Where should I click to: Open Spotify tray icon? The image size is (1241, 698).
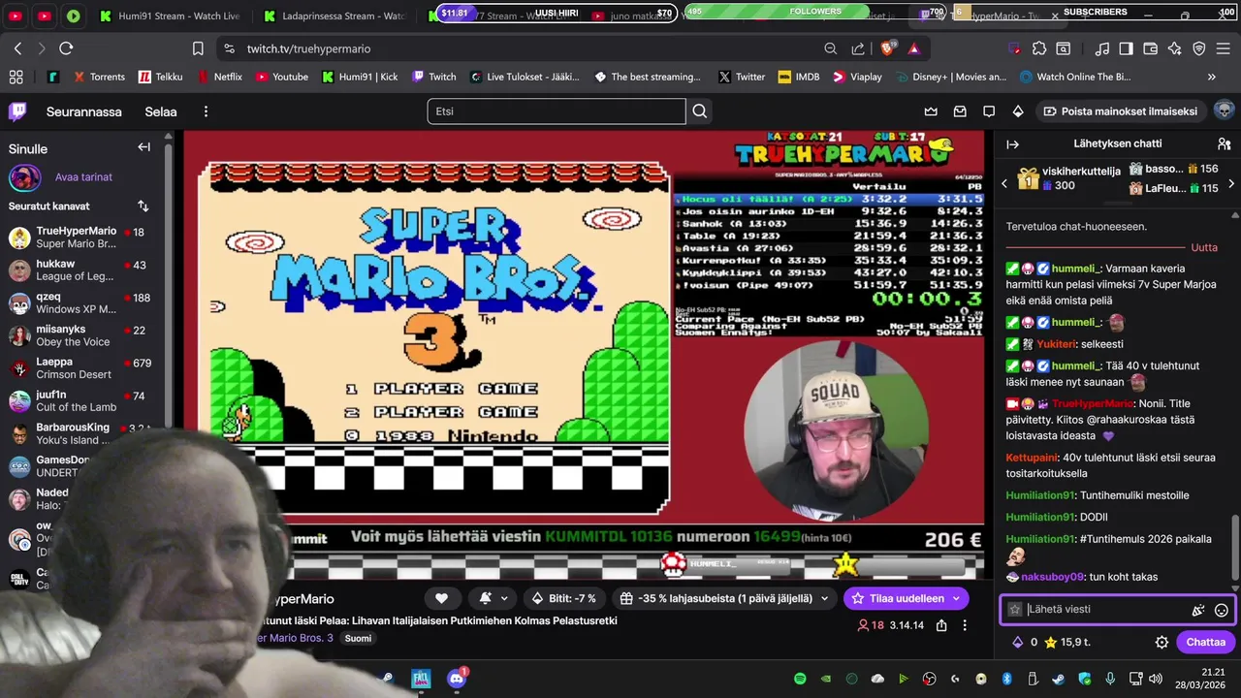(x=800, y=679)
